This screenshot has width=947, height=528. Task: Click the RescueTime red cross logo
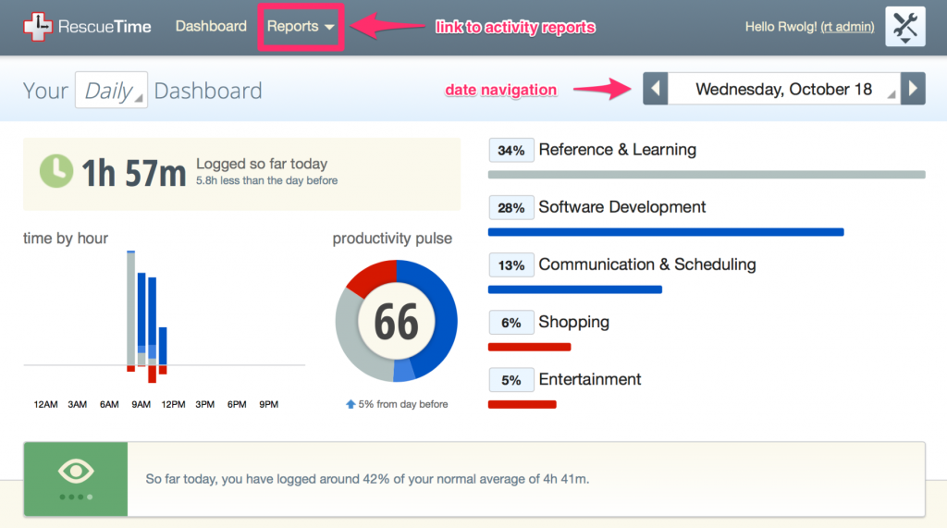(38, 27)
